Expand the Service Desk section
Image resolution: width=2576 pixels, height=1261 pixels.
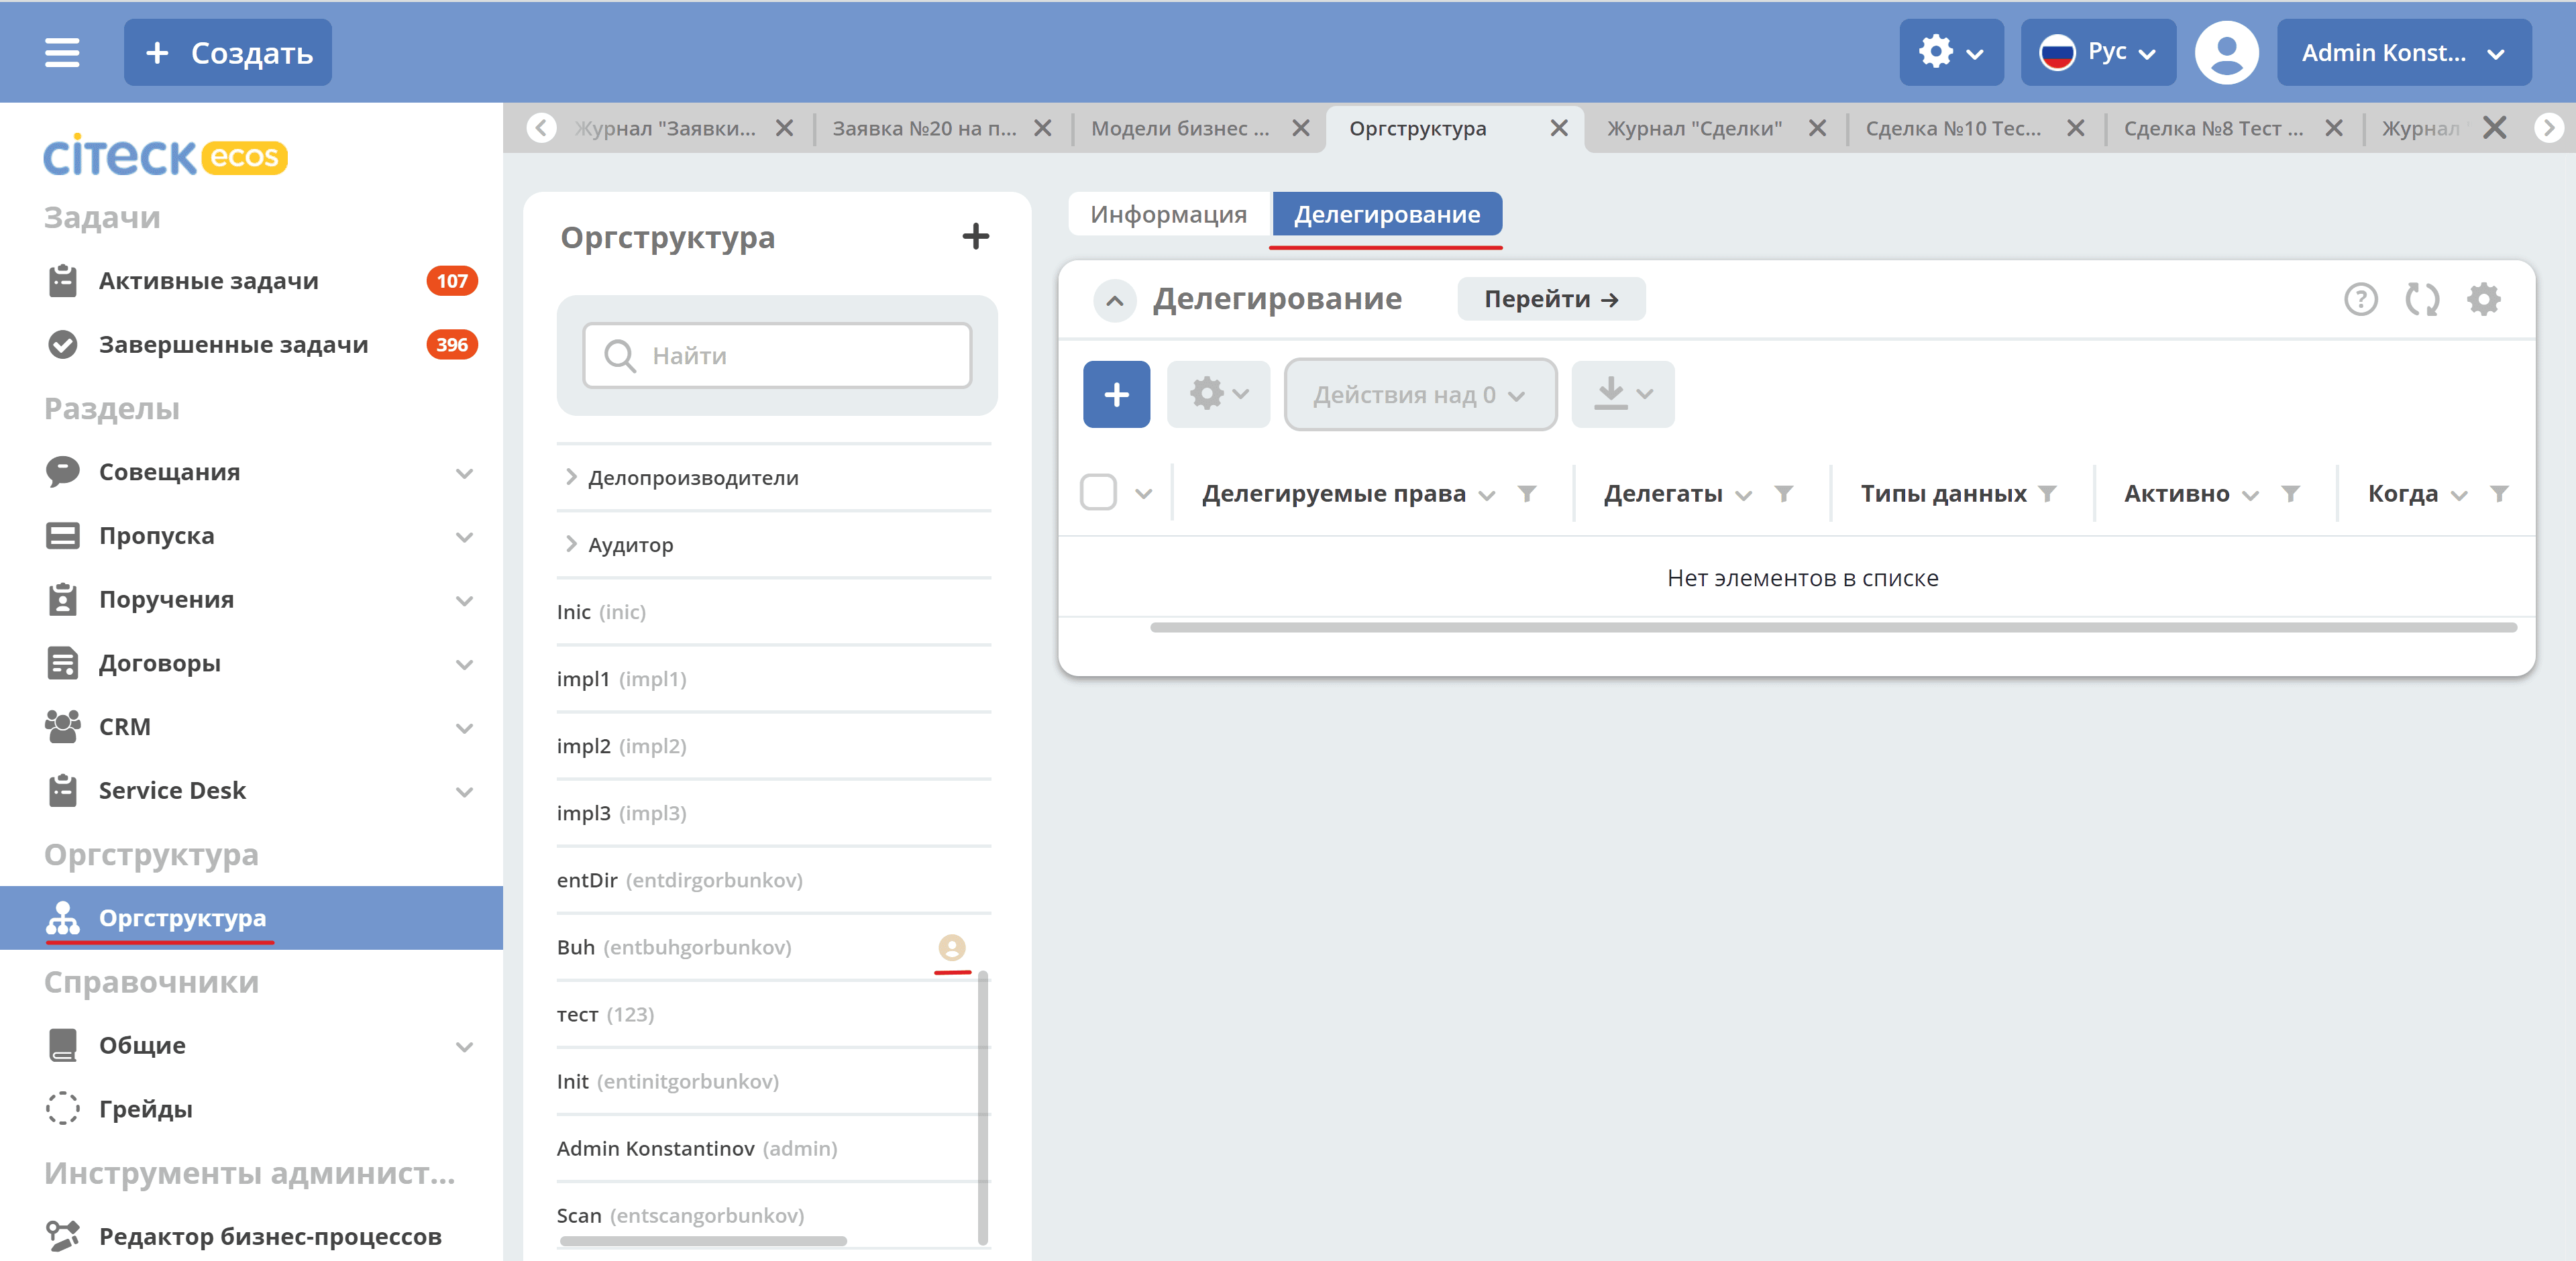[x=464, y=792]
